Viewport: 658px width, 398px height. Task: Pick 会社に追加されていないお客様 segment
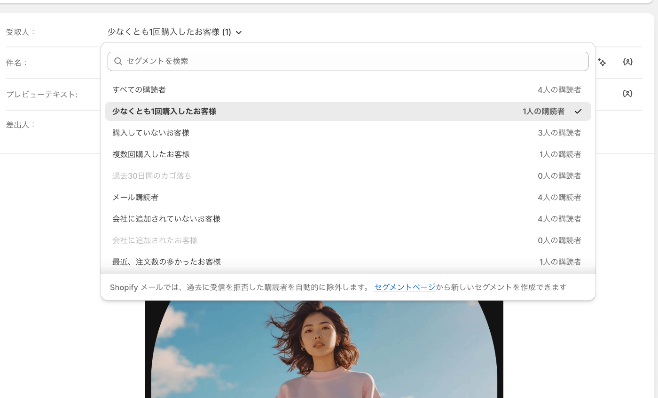(348, 219)
